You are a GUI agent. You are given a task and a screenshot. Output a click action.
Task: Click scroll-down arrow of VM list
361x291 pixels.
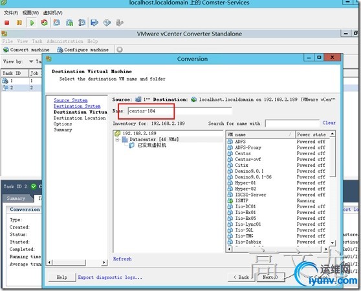(333, 242)
